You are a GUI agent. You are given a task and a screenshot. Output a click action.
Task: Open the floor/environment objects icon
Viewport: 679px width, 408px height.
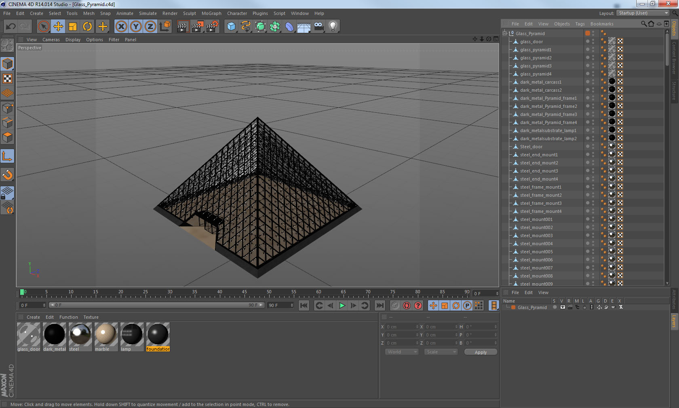[304, 27]
